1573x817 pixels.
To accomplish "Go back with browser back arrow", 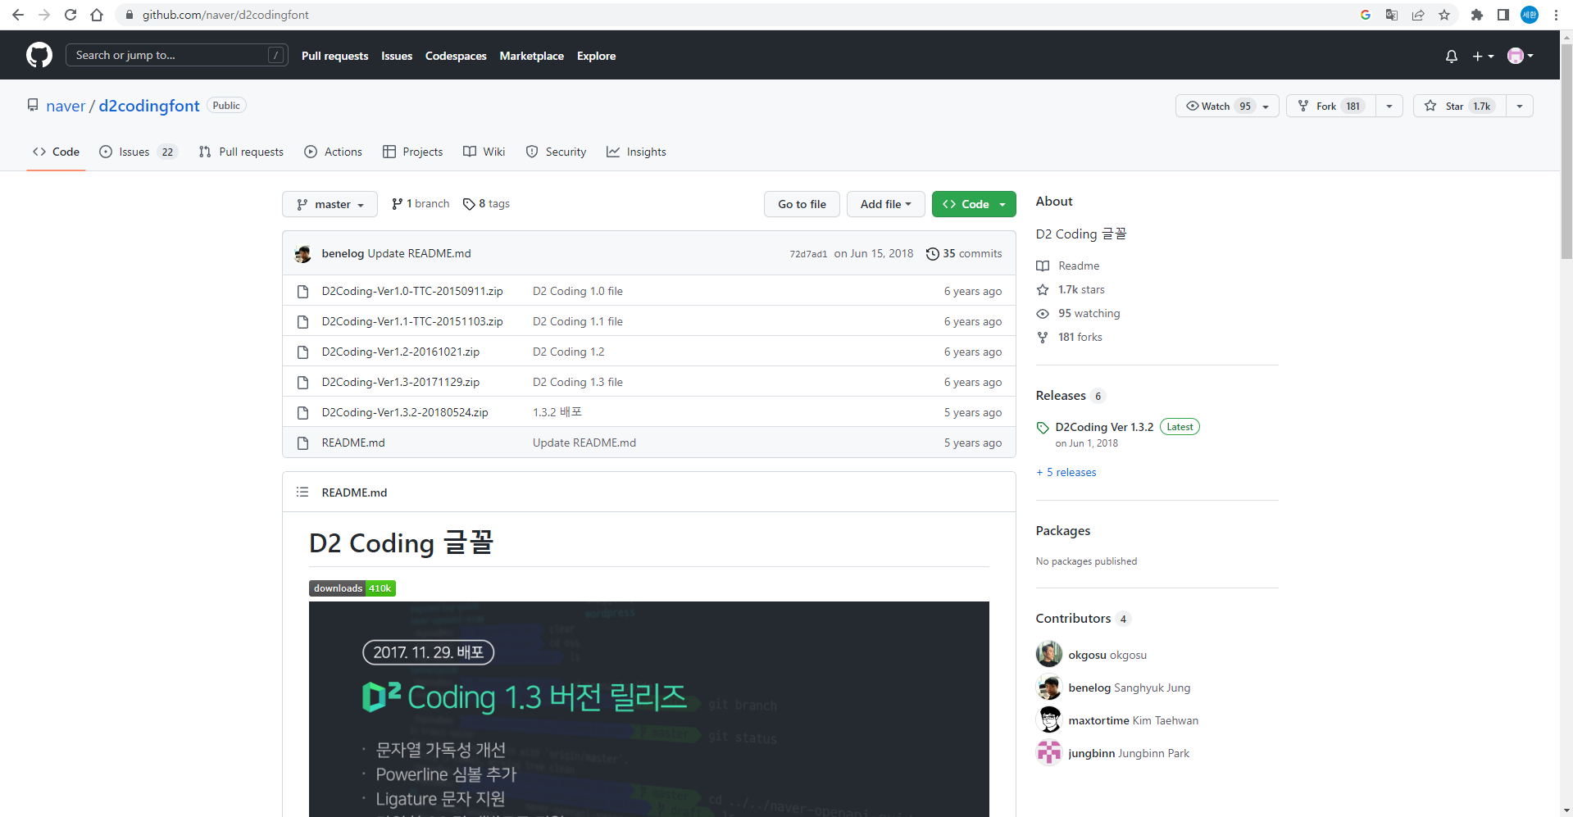I will pos(18,15).
